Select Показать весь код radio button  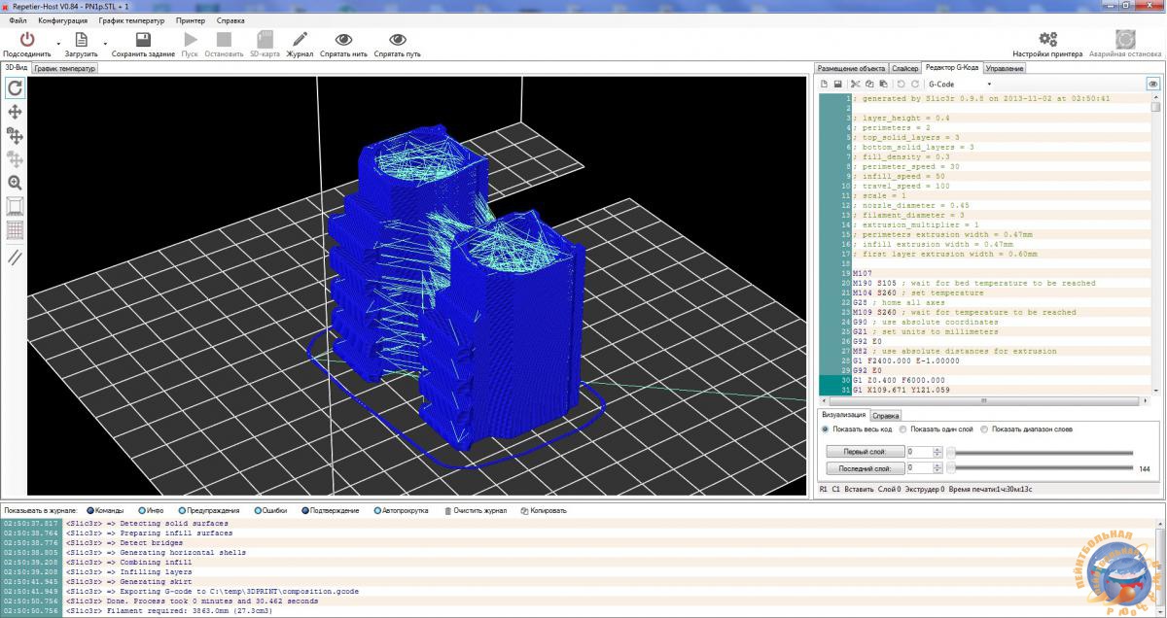pyautogui.click(x=826, y=429)
